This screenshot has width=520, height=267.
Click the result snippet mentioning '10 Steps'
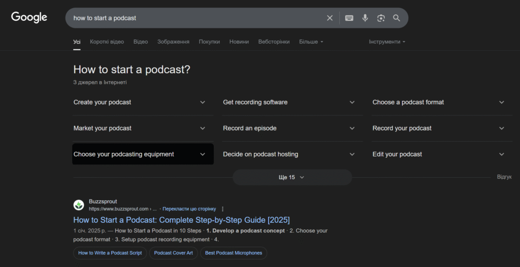pos(200,235)
